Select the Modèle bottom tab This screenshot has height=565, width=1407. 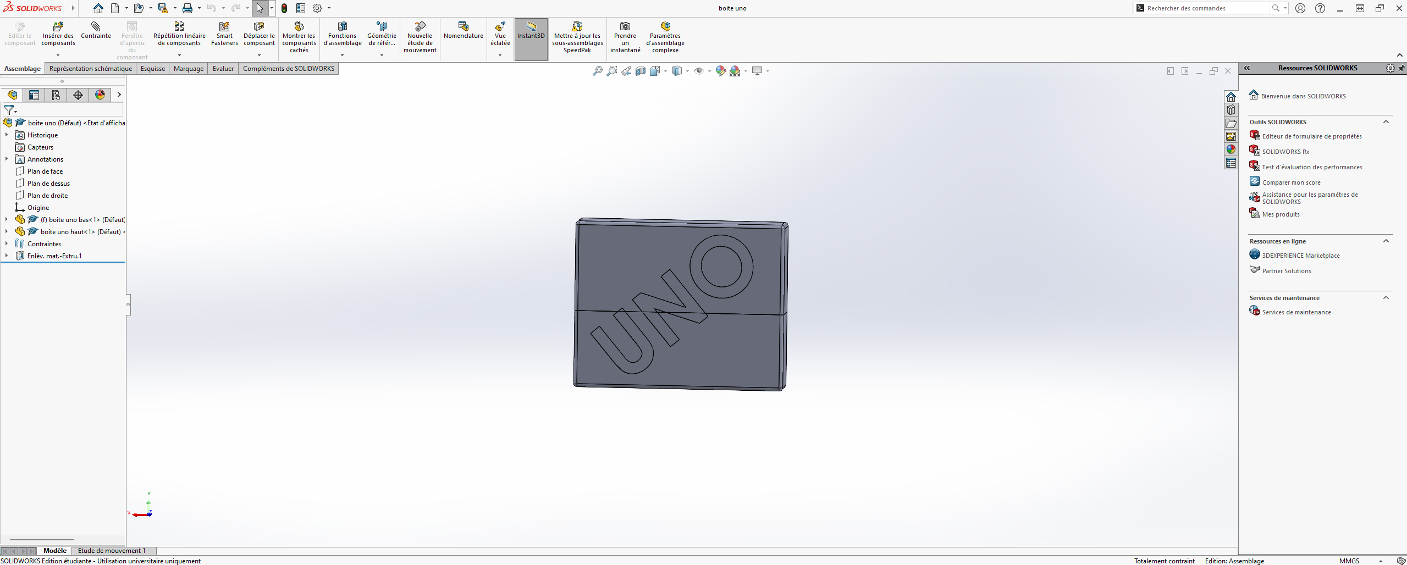tap(55, 551)
